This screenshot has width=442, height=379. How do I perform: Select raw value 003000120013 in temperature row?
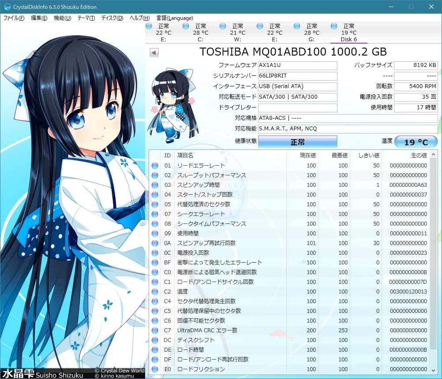pos(408,292)
